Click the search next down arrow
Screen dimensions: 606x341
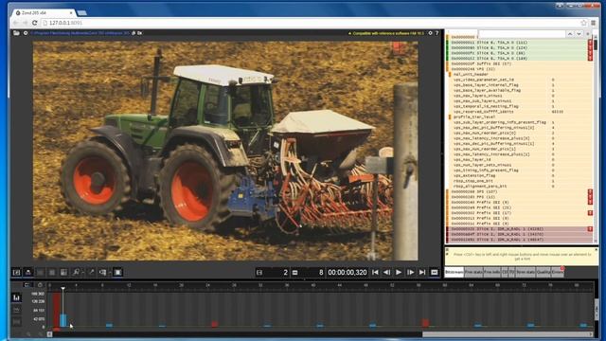579,34
